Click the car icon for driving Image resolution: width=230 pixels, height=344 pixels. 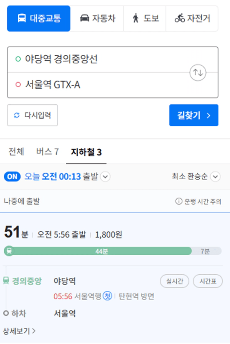[85, 19]
